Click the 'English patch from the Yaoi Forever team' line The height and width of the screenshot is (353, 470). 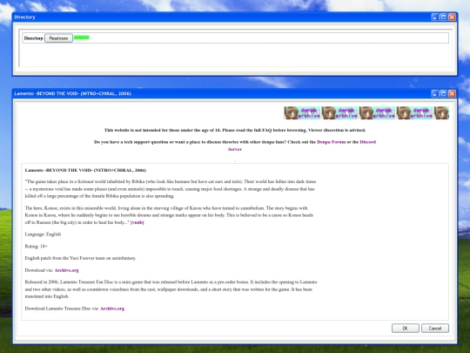(x=80, y=258)
